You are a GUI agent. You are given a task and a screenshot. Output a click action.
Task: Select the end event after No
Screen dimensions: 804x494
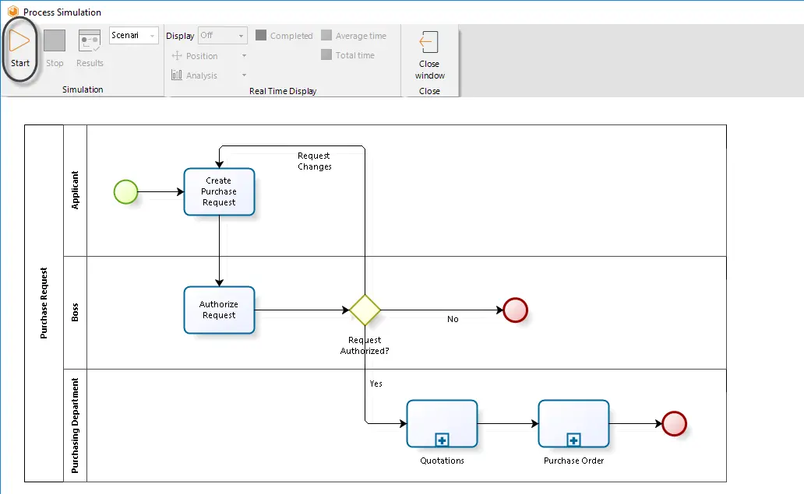tap(515, 310)
